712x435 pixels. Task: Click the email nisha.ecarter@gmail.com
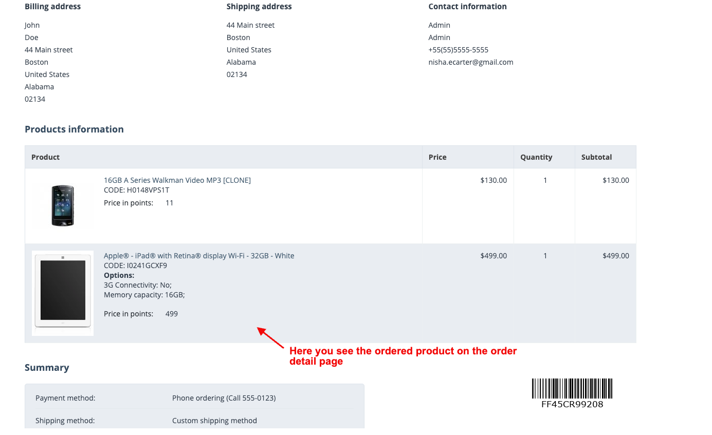[471, 62]
